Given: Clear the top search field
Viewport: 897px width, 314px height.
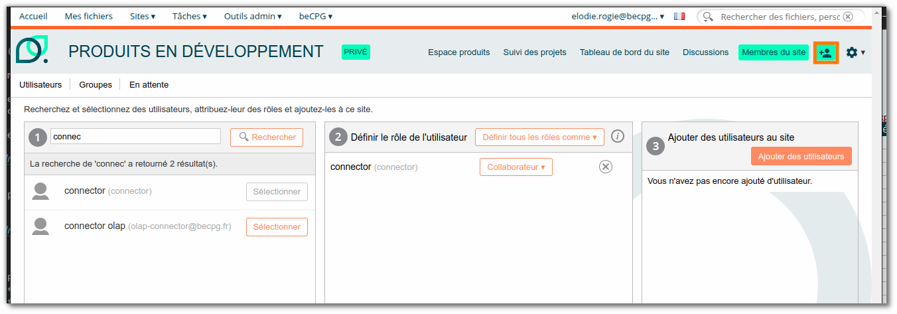Looking at the screenshot, I should click(848, 16).
